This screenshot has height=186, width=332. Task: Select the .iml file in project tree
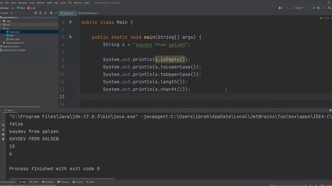coord(15,43)
